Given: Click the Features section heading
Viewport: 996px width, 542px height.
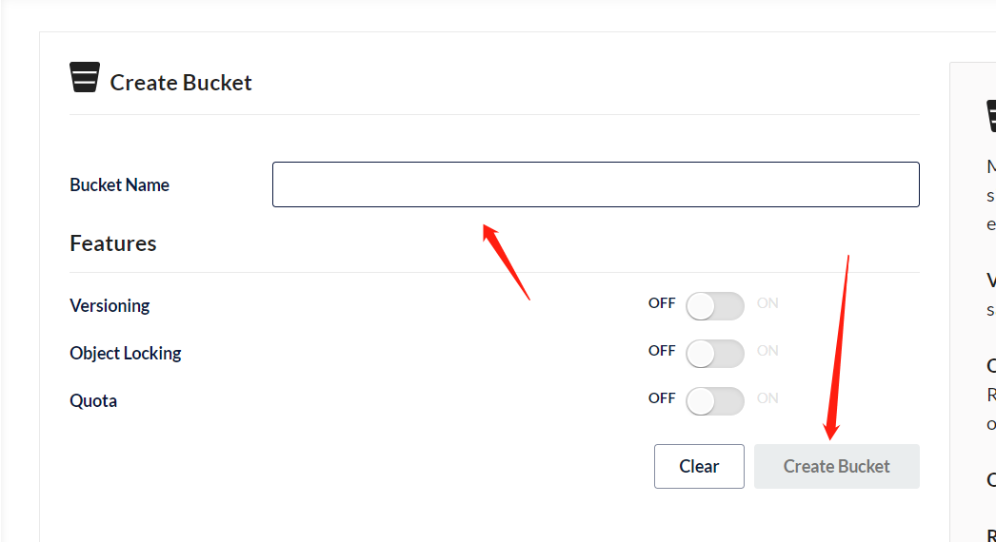Looking at the screenshot, I should pos(112,243).
